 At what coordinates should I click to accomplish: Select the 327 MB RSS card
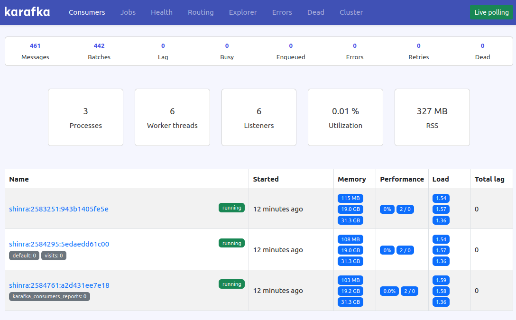pos(432,117)
